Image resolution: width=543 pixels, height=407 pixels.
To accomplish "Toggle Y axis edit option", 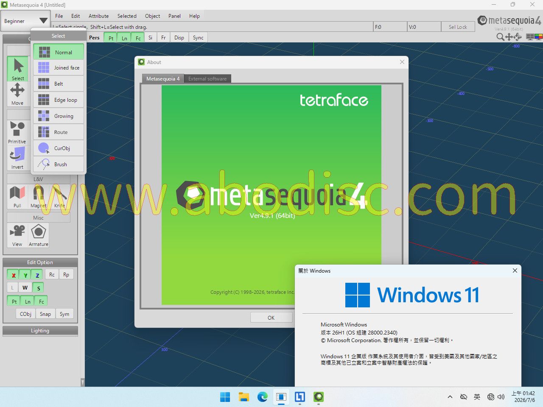I will coord(25,275).
